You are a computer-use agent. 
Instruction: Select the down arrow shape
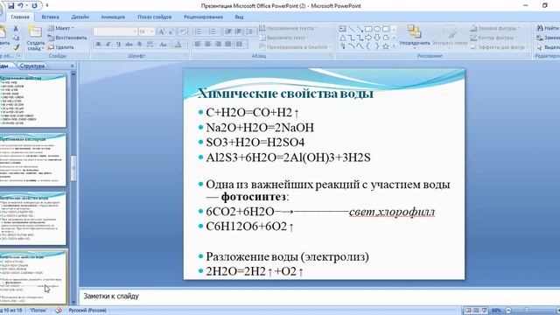coord(377,38)
